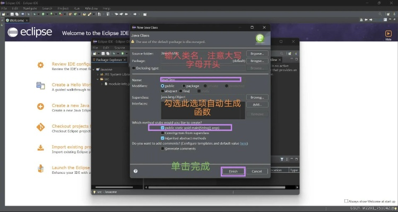Toggle the public static void main checkbox

tap(163, 128)
